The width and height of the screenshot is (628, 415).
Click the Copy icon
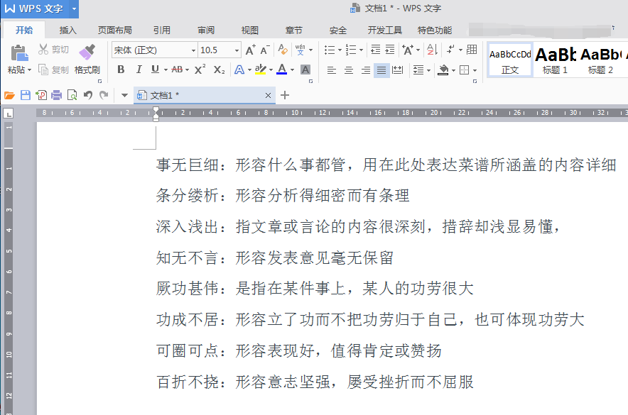tap(43, 70)
